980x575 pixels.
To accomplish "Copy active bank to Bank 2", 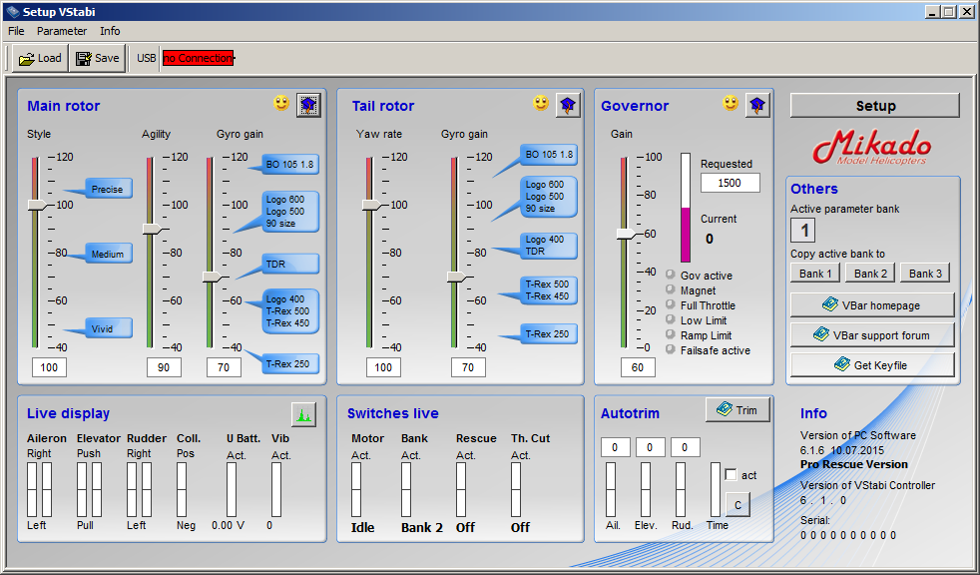I will click(870, 274).
